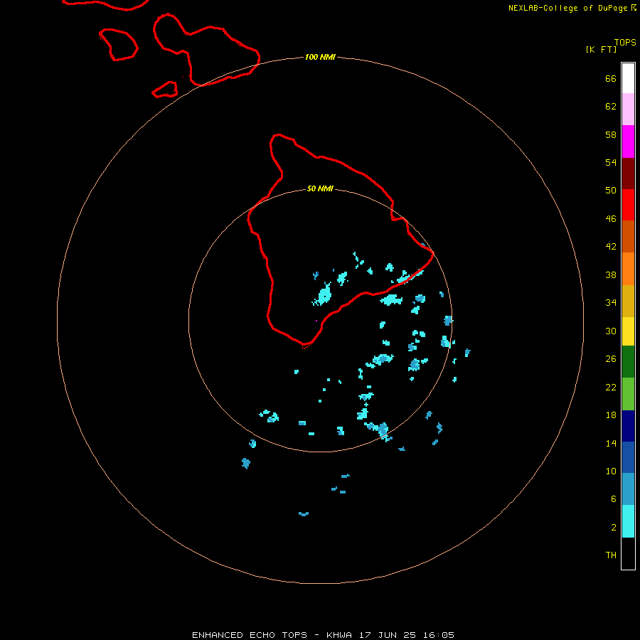
Task: Pick the navy blue legend swatch
Action: tap(628, 426)
